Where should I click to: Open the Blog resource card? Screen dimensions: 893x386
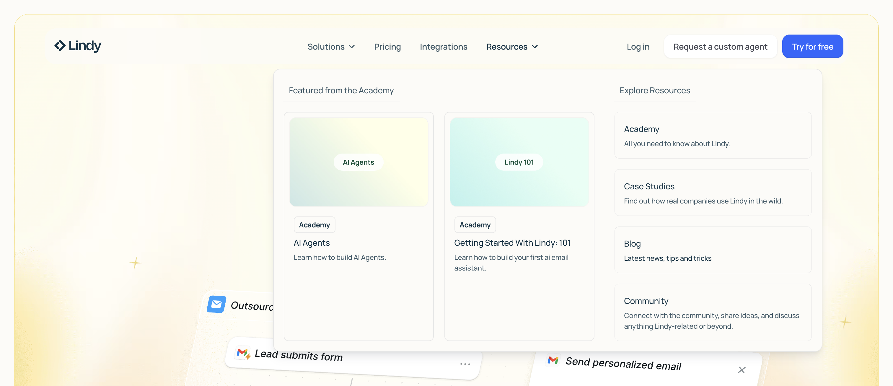(x=713, y=250)
